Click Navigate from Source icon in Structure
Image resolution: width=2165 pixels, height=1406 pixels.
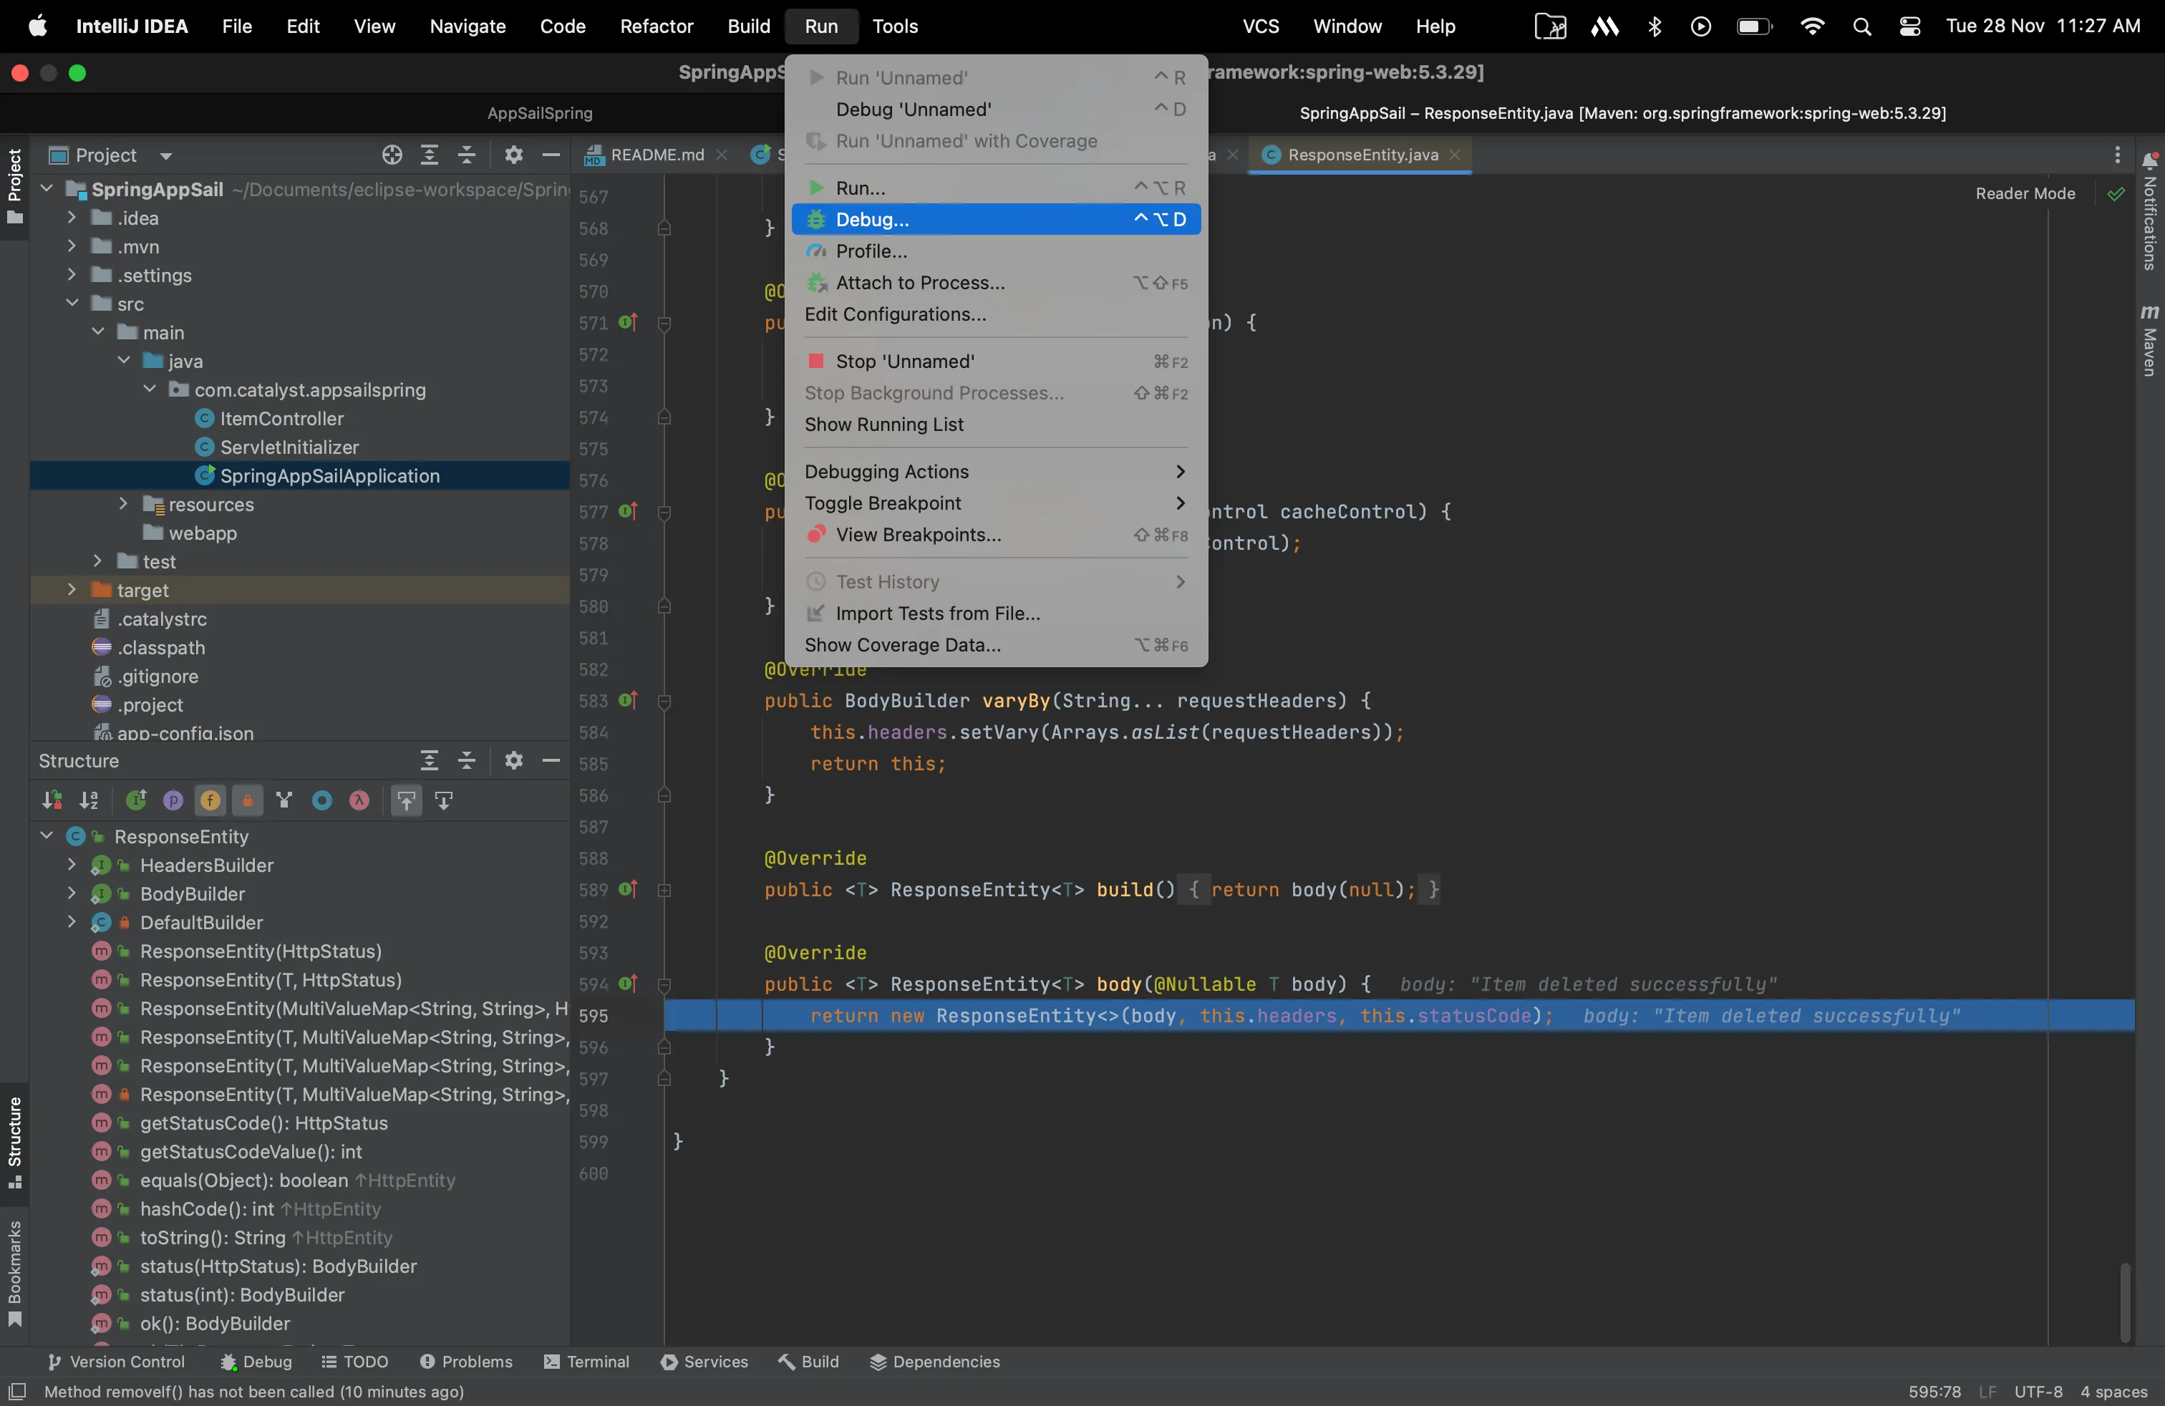pos(444,800)
